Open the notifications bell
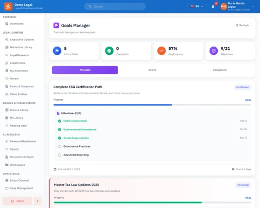Screen dimensions: 260x208 (x=213, y=6)
